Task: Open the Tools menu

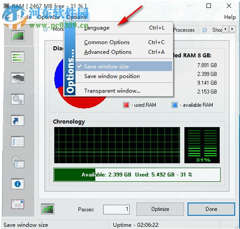Action: (x=24, y=17)
